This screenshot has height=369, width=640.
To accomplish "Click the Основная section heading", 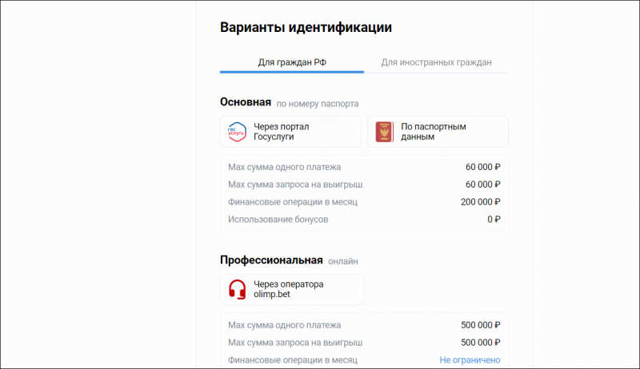I will (246, 101).
